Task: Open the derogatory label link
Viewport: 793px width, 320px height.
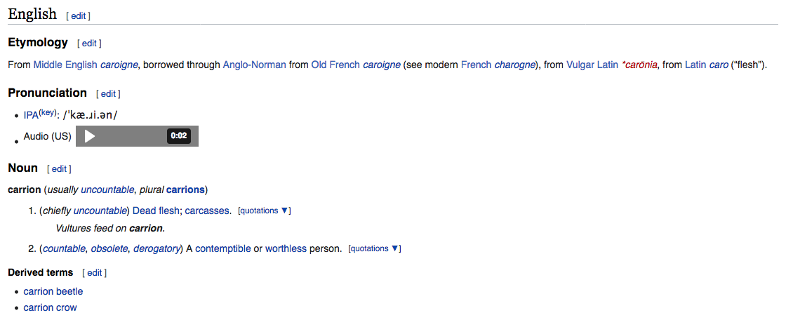Action: click(x=156, y=248)
